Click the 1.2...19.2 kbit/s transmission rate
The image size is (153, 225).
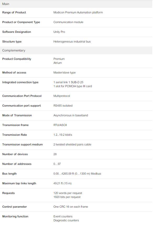(x=63, y=135)
